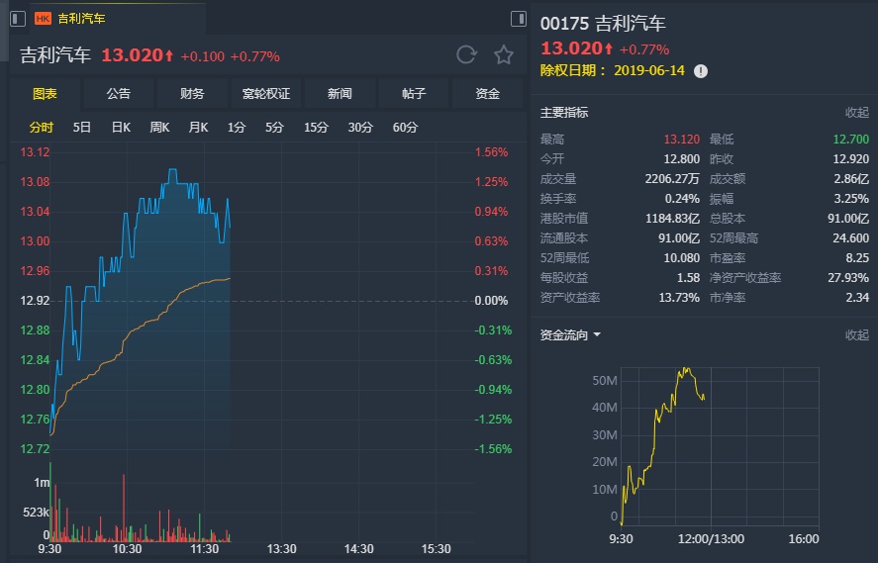878x563 pixels.
Task: Add 吉利汽车 to favorites with star icon
Action: click(x=504, y=55)
